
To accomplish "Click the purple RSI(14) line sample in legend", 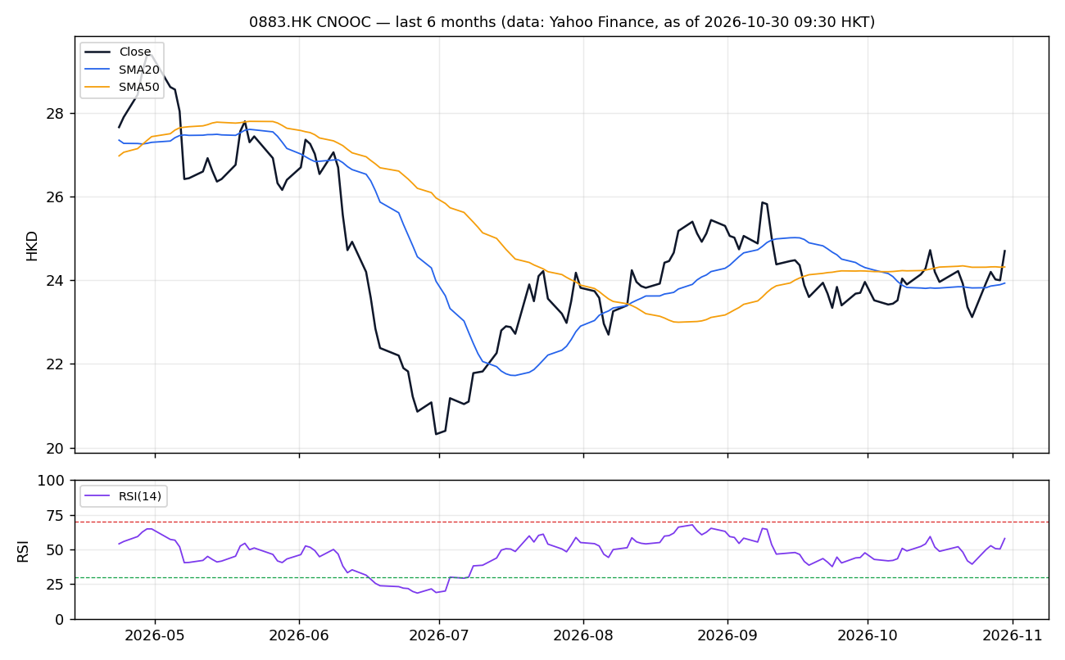I will pyautogui.click(x=99, y=496).
